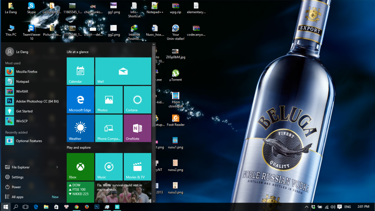Launch Edge from the taskbar

(36, 207)
